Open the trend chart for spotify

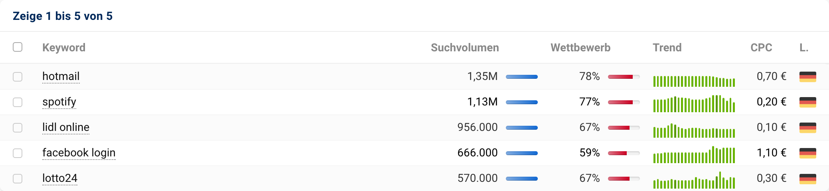[x=694, y=104]
